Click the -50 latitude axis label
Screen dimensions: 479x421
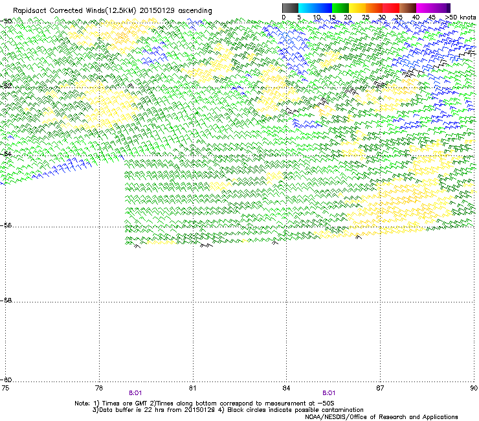[6, 21]
